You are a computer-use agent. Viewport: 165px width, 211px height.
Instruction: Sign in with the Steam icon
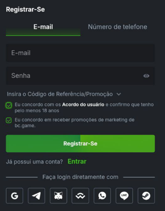tap(146, 195)
